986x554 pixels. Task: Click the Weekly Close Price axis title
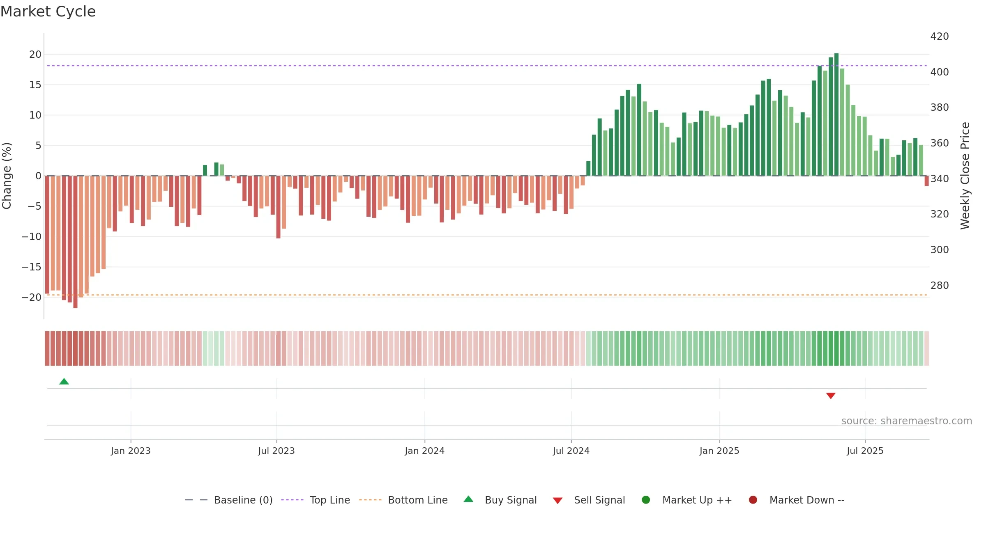965,176
